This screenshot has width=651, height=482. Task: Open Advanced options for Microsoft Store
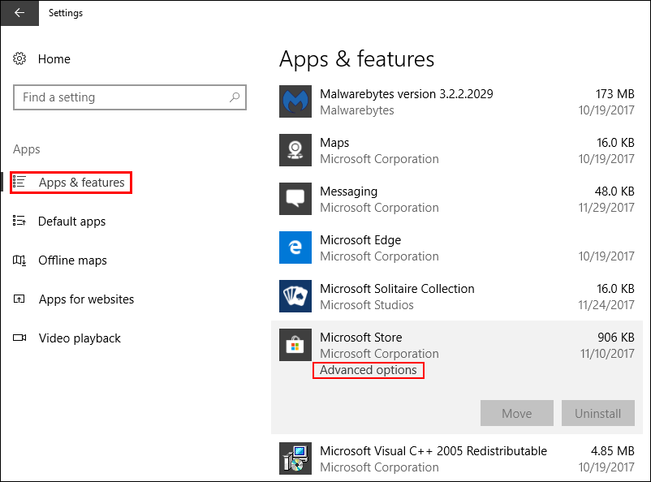click(369, 370)
